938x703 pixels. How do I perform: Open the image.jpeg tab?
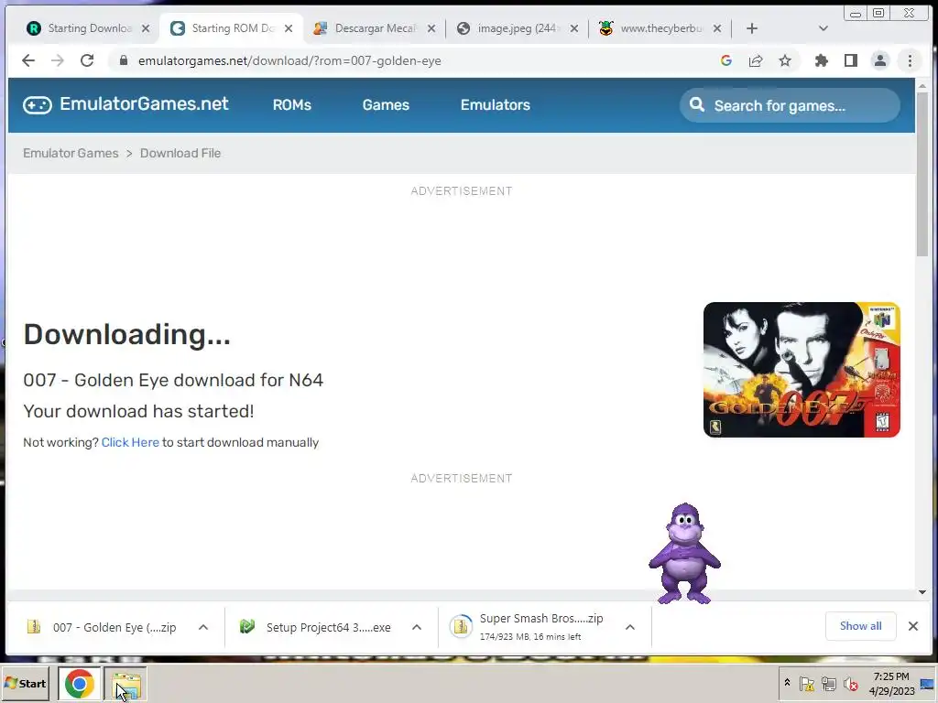518,28
